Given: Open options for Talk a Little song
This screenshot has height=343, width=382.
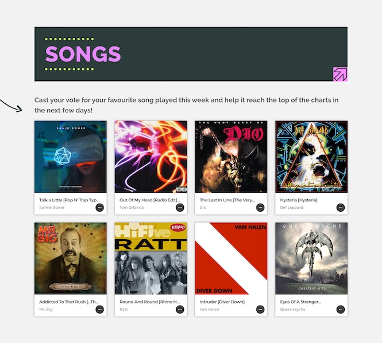Looking at the screenshot, I should click(99, 207).
